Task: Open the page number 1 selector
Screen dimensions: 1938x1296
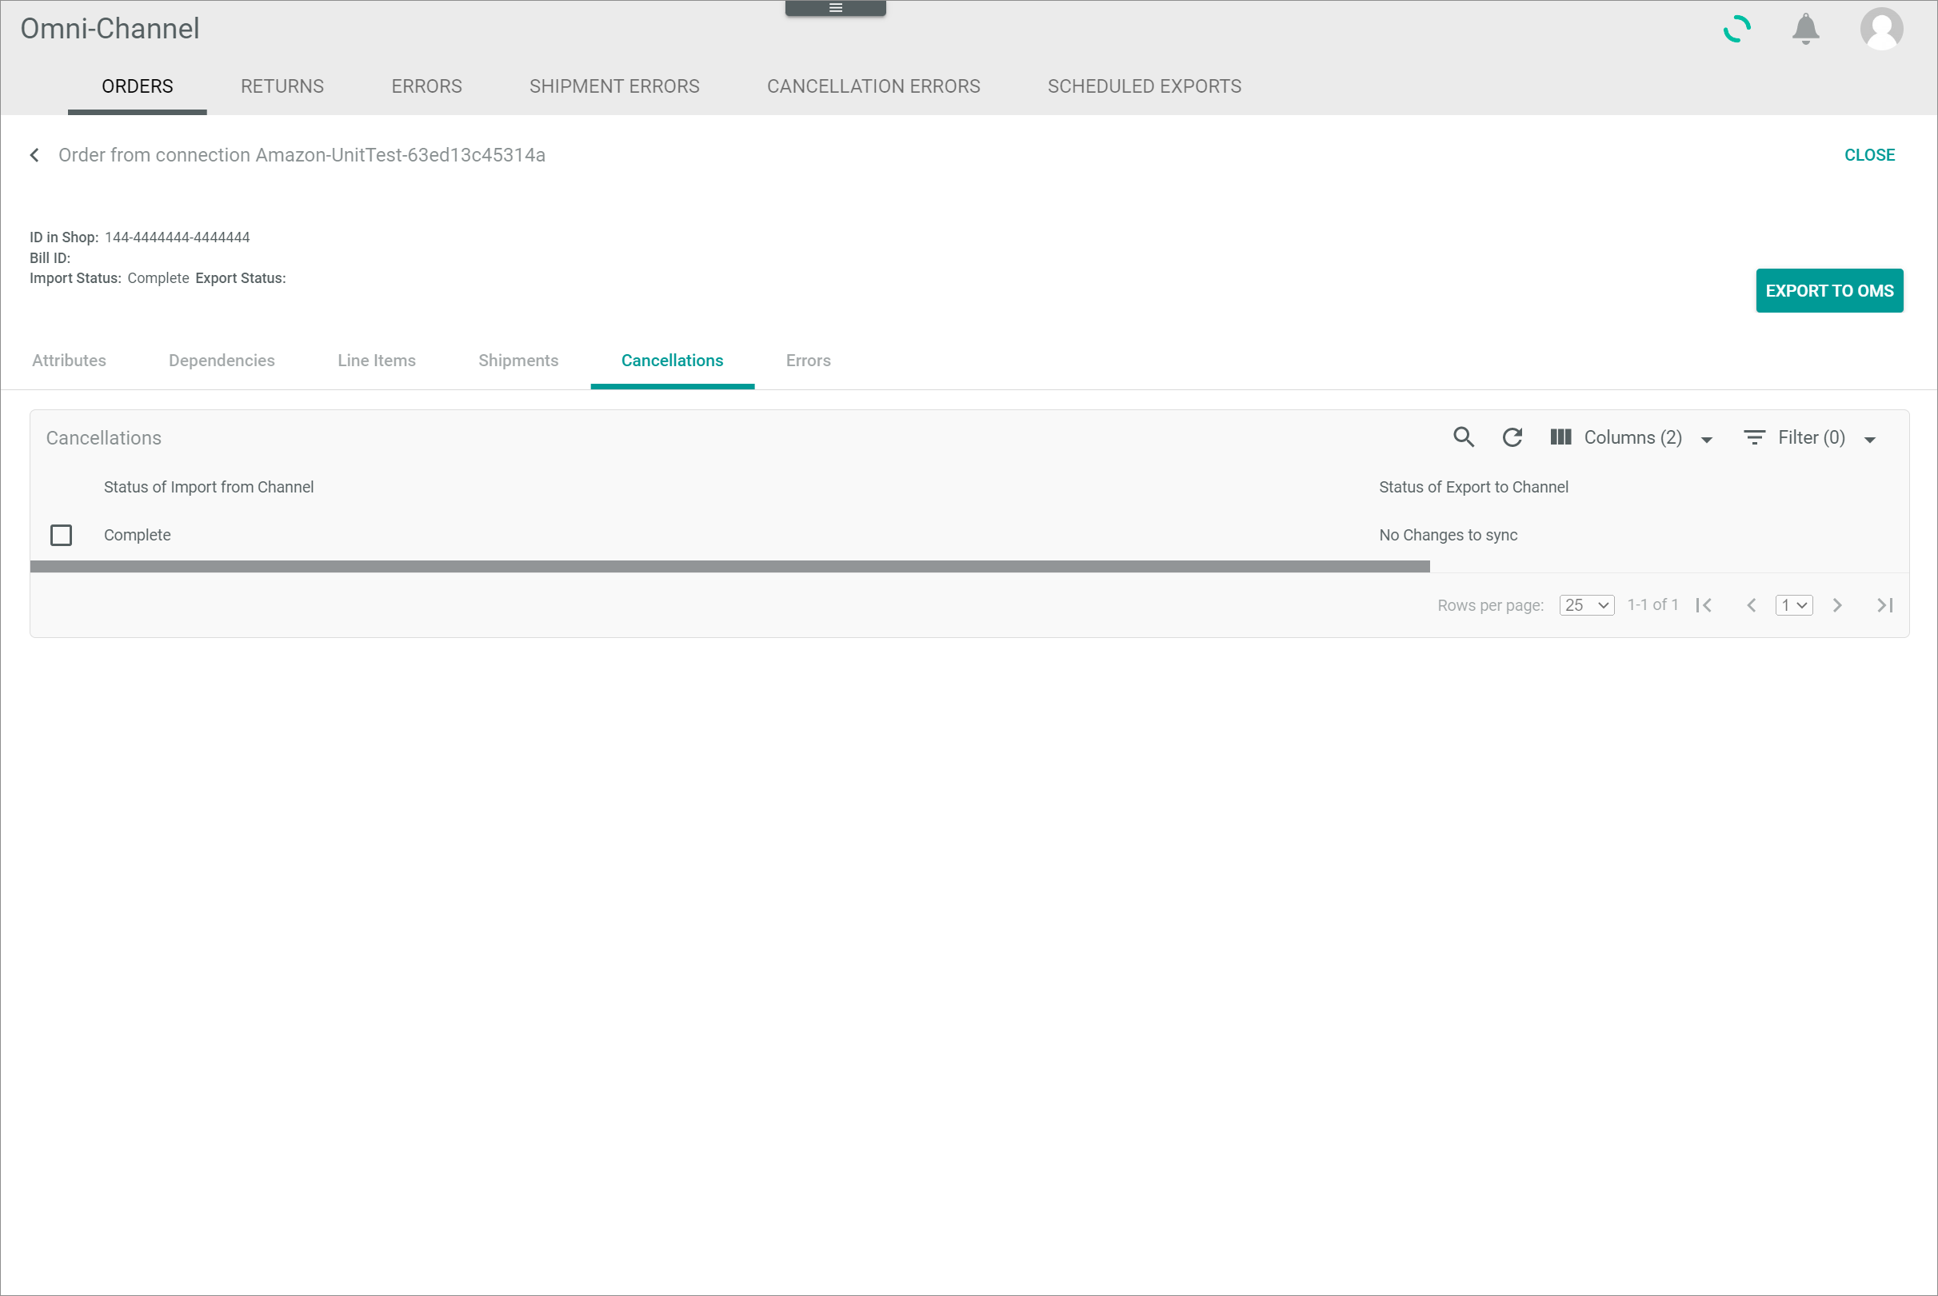Action: (1793, 605)
